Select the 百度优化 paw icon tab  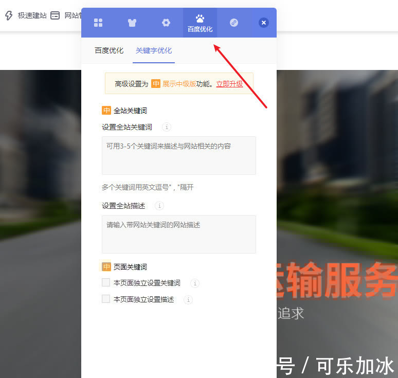tap(200, 23)
